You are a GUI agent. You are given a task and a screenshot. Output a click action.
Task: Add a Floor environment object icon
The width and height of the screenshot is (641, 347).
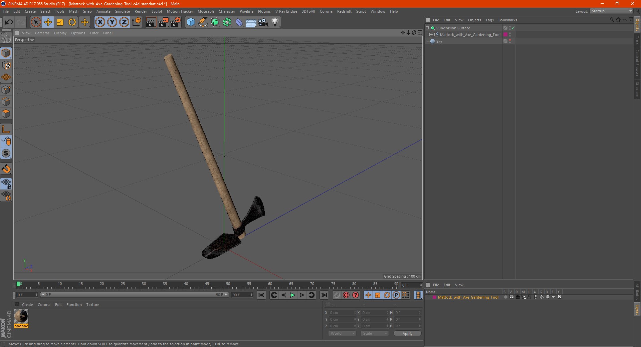click(251, 22)
